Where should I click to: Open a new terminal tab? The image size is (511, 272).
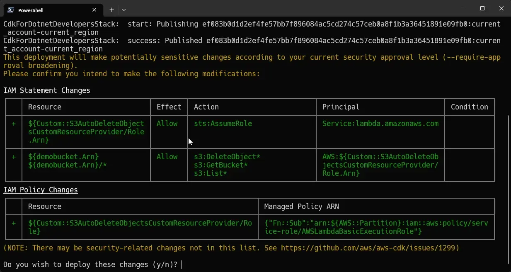(x=111, y=10)
